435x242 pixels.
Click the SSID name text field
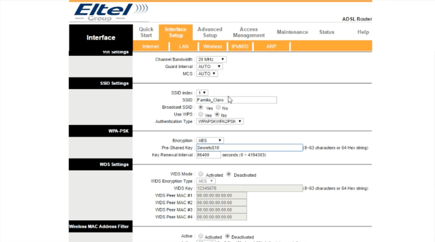point(236,100)
